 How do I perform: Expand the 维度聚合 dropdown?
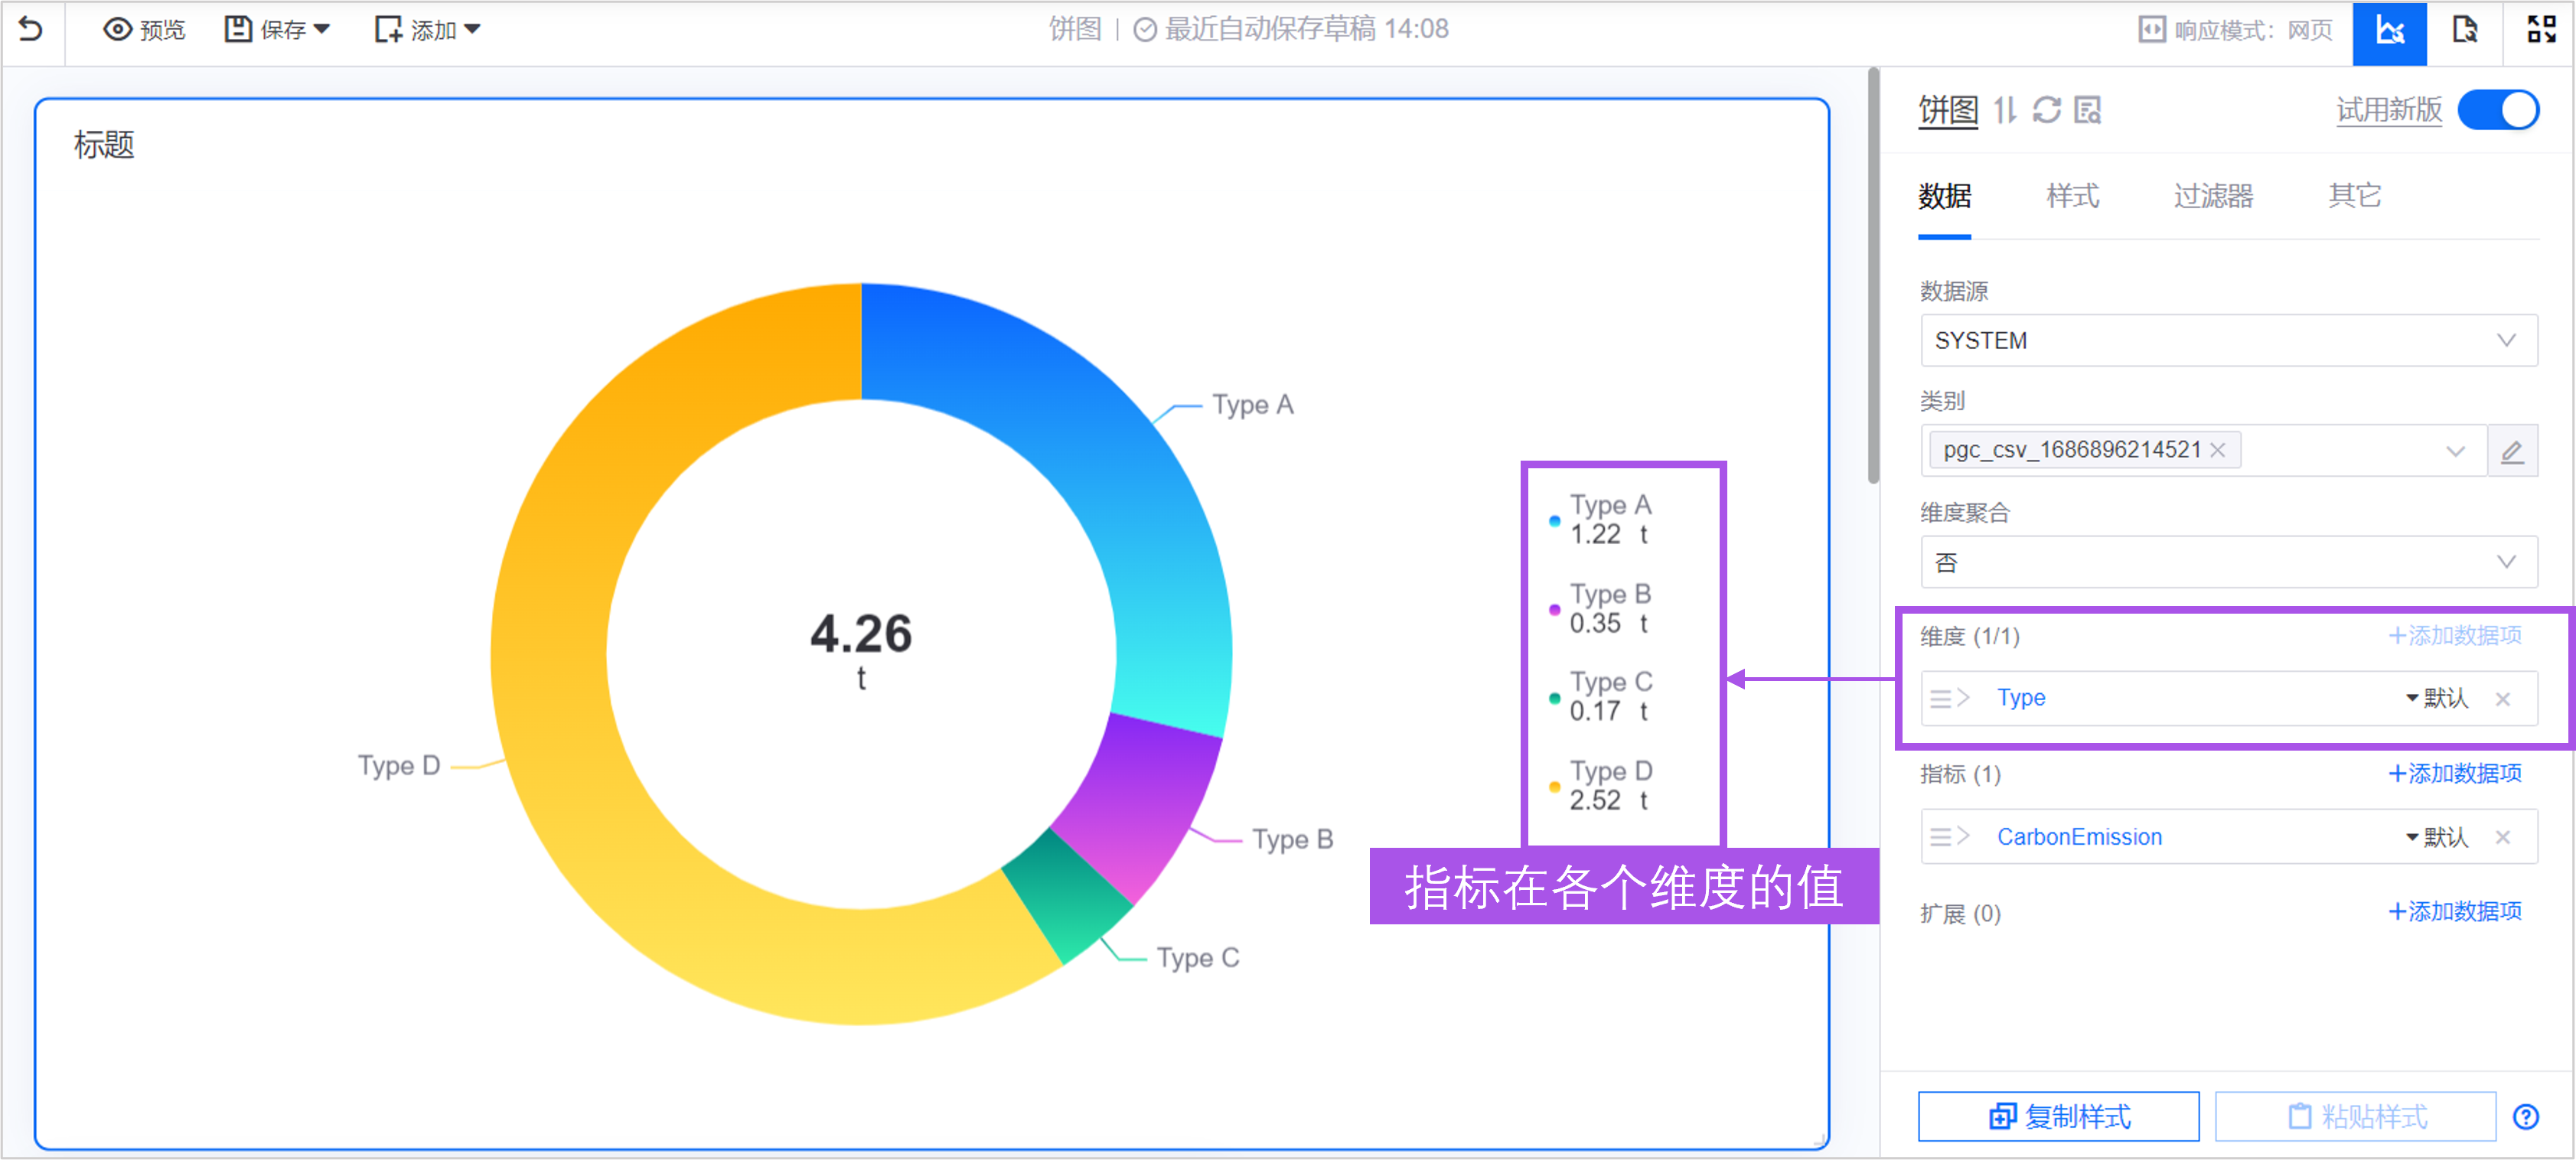pos(2228,562)
